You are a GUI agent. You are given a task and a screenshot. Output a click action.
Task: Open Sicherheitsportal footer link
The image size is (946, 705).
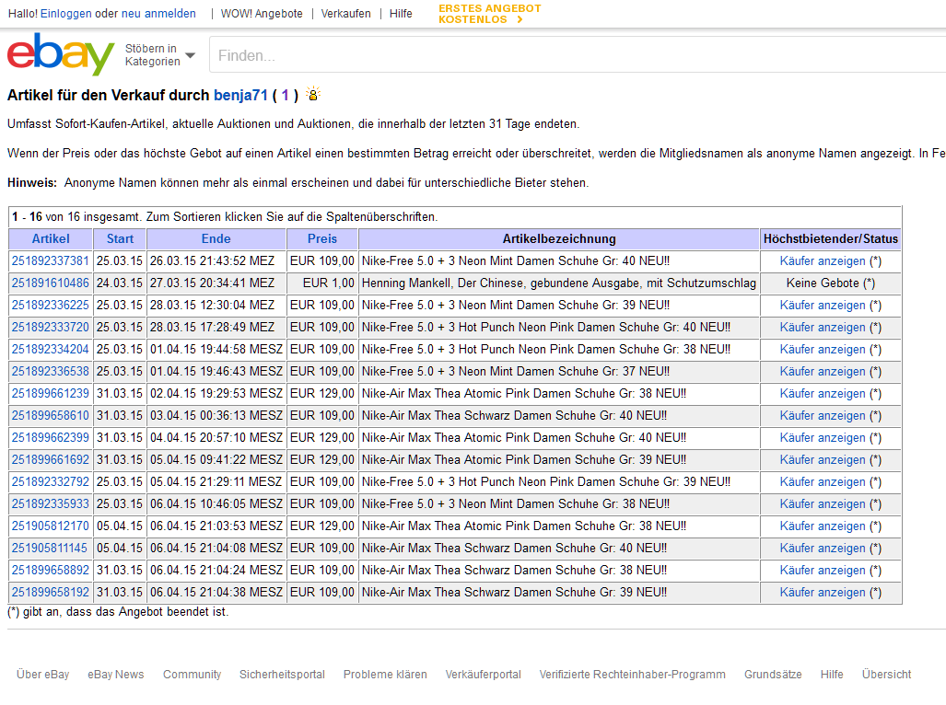click(x=282, y=675)
